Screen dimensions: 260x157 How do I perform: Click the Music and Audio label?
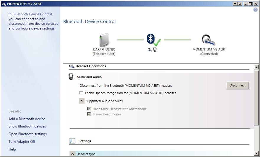pos(89,77)
